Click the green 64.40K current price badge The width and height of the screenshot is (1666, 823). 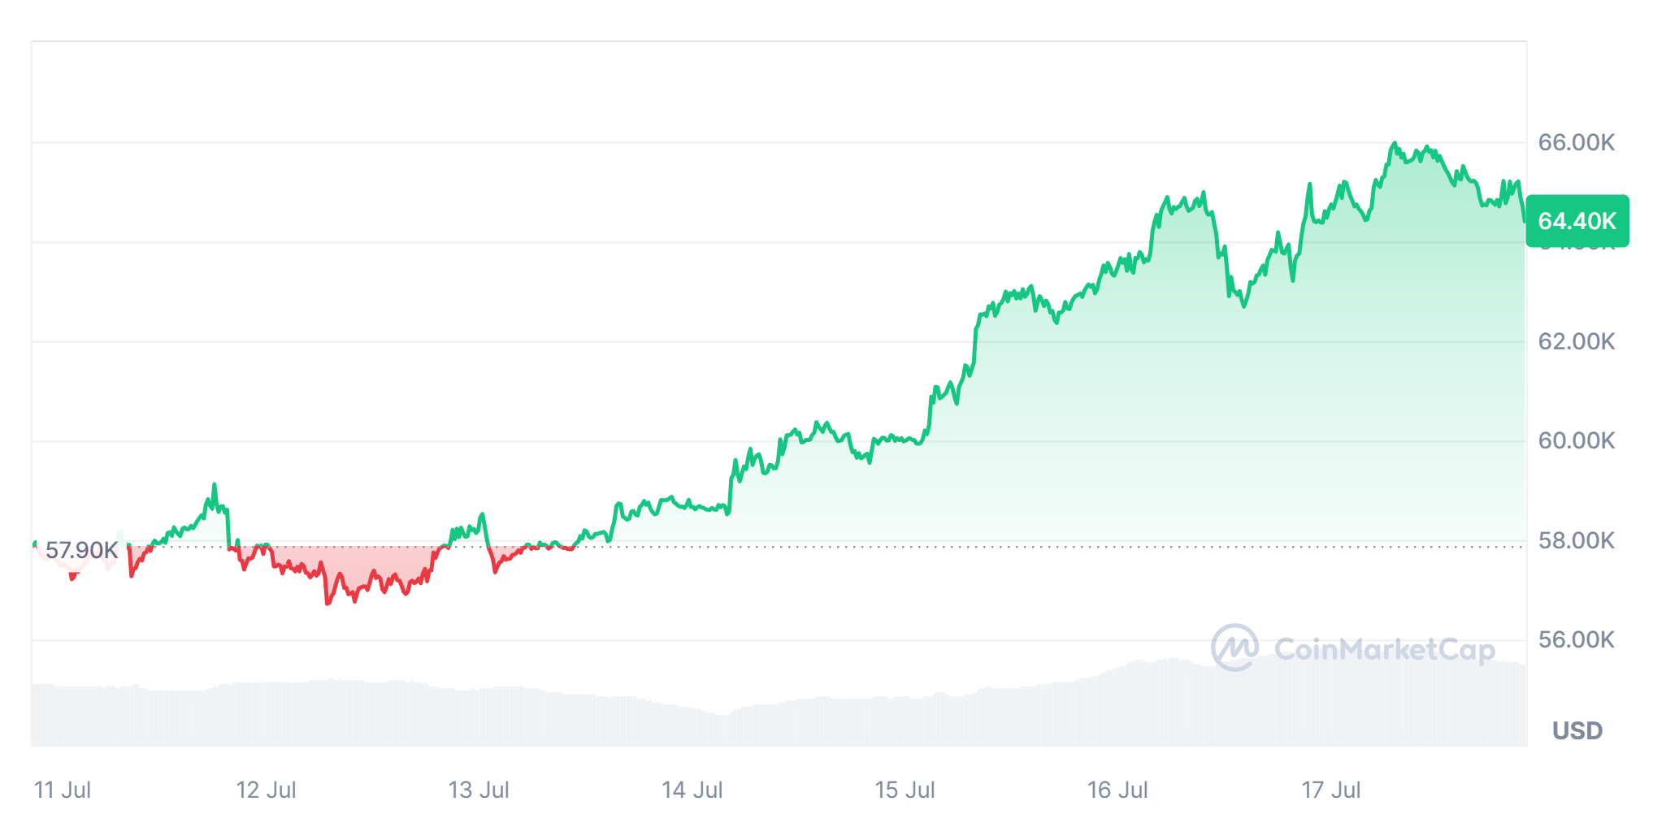1577,221
